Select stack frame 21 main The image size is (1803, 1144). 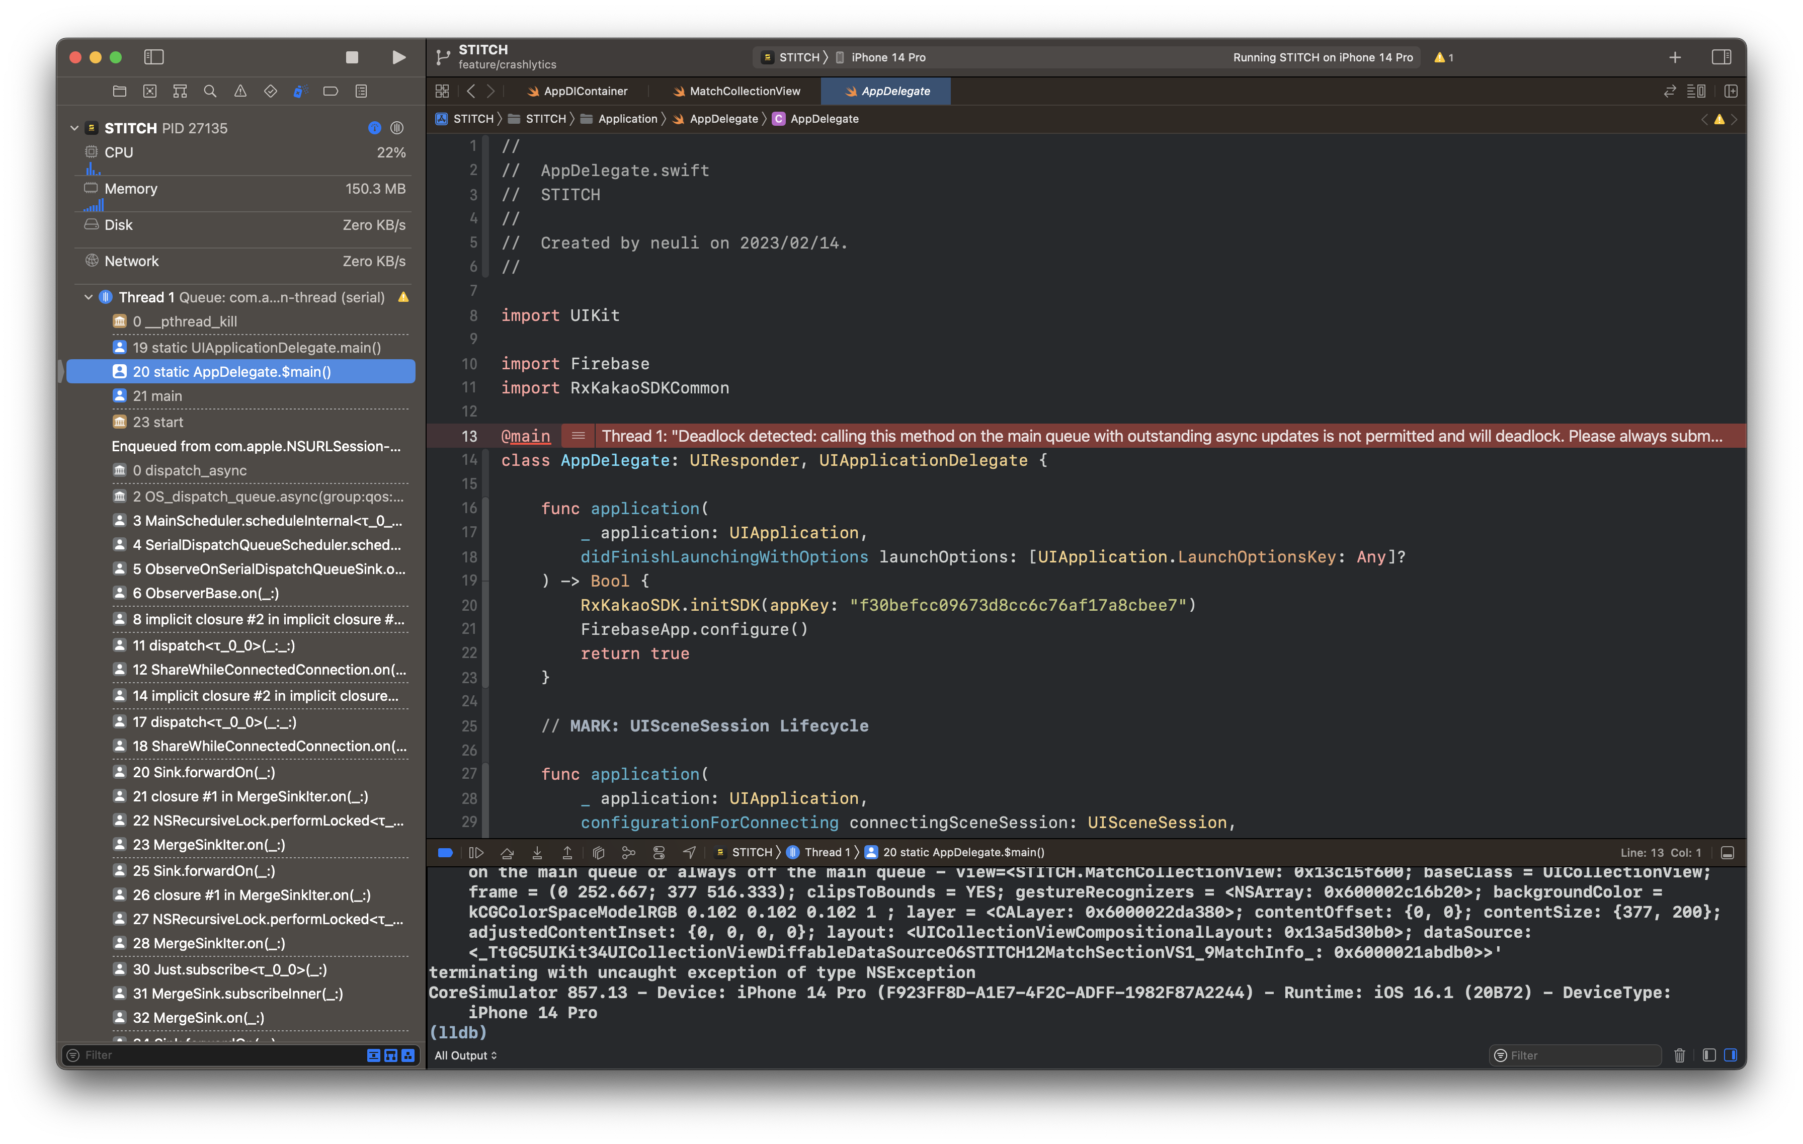[157, 396]
